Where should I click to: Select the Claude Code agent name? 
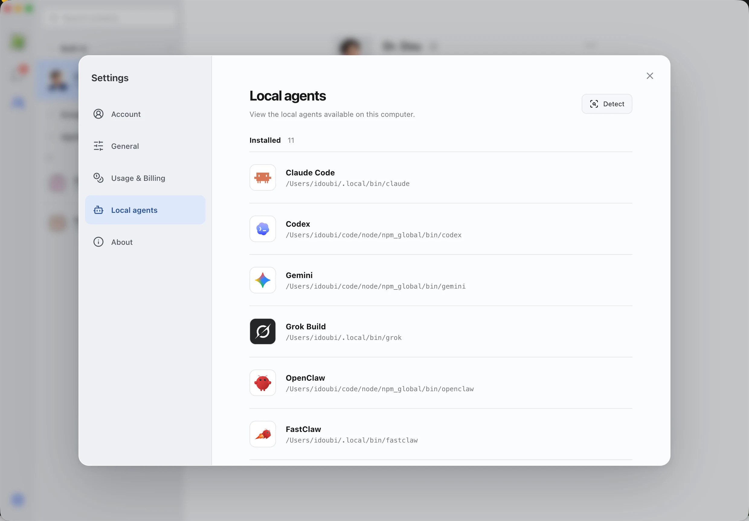pos(310,172)
